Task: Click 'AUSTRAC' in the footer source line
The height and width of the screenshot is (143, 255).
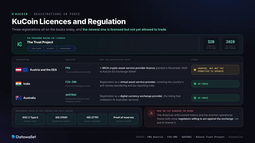Action: pos(187,137)
